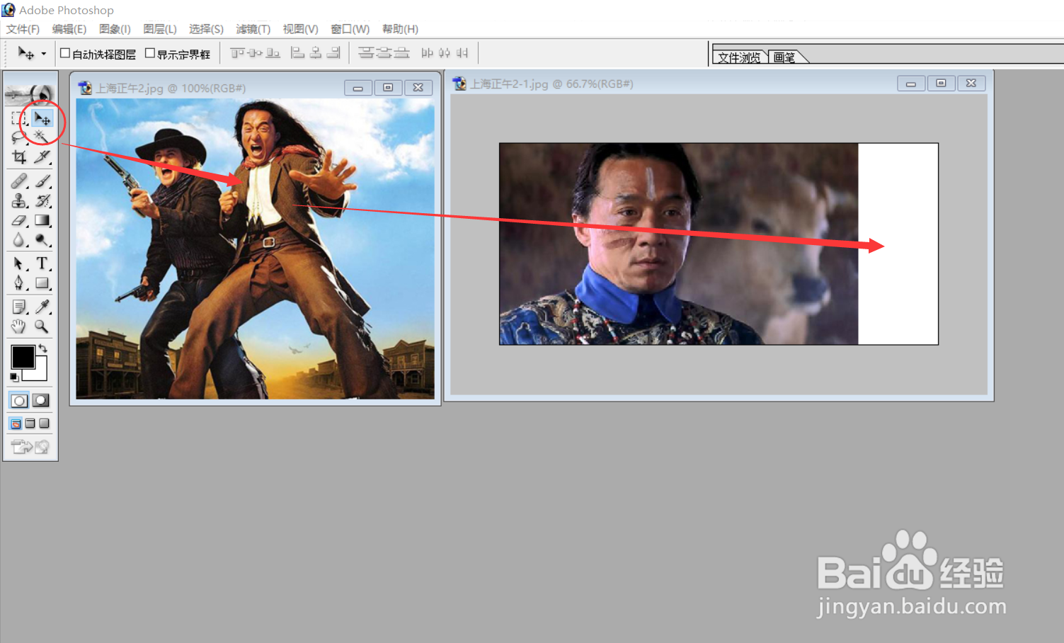
Task: Open the 编辑(E) menu
Action: tap(69, 29)
